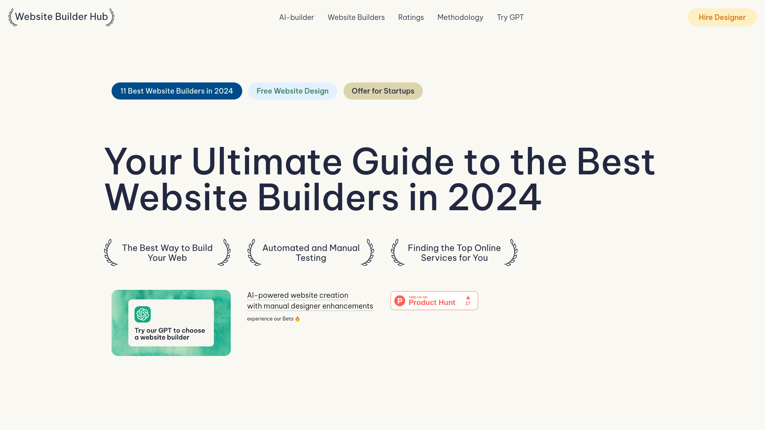
Task: Expand the Ratings navigation dropdown
Action: point(411,18)
